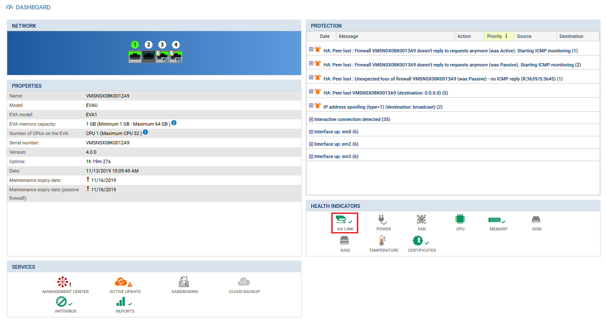This screenshot has width=606, height=325.
Task: Expand the Interactive connection detected row
Action: [311, 119]
